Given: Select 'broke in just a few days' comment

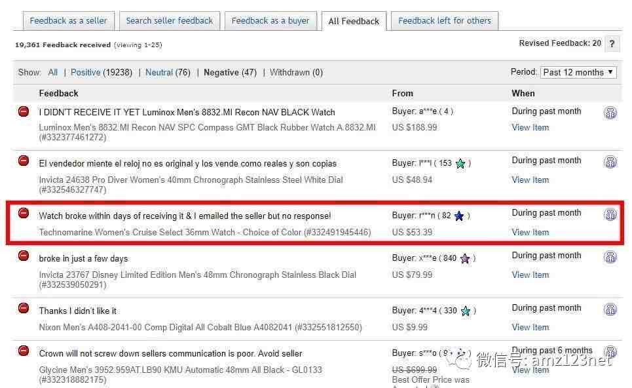Looking at the screenshot, I should [x=83, y=258].
